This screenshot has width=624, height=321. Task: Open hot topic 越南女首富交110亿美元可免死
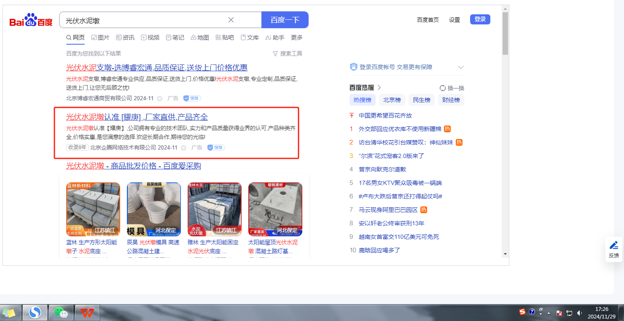tap(399, 237)
